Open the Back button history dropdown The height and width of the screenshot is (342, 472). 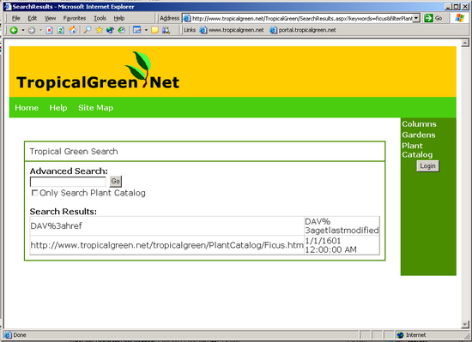pos(23,30)
